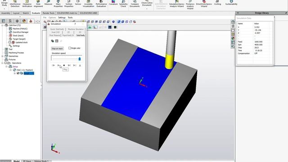Open the Design Study dropdown arrow

pyautogui.click(x=4, y=9)
